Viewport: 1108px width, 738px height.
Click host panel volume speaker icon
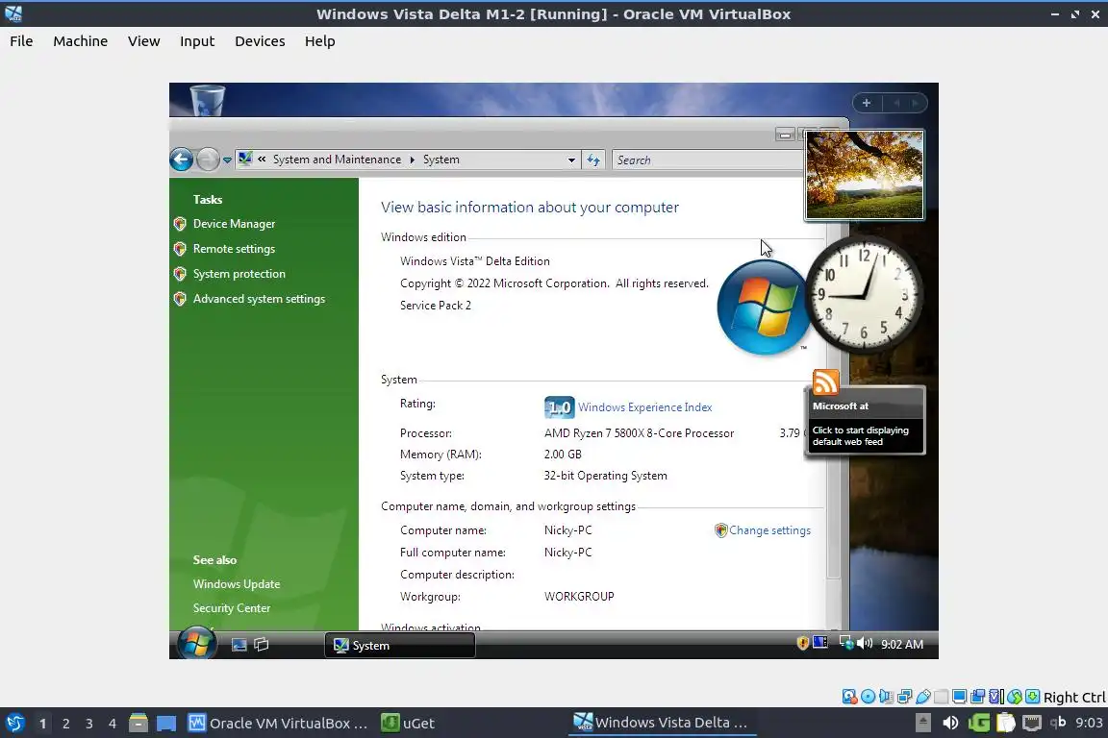950,723
